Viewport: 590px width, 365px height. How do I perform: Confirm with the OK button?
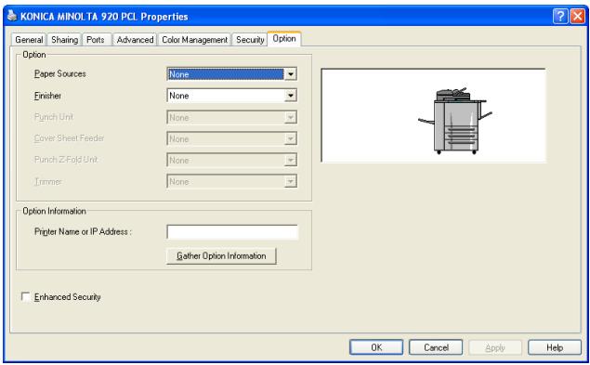(x=376, y=347)
